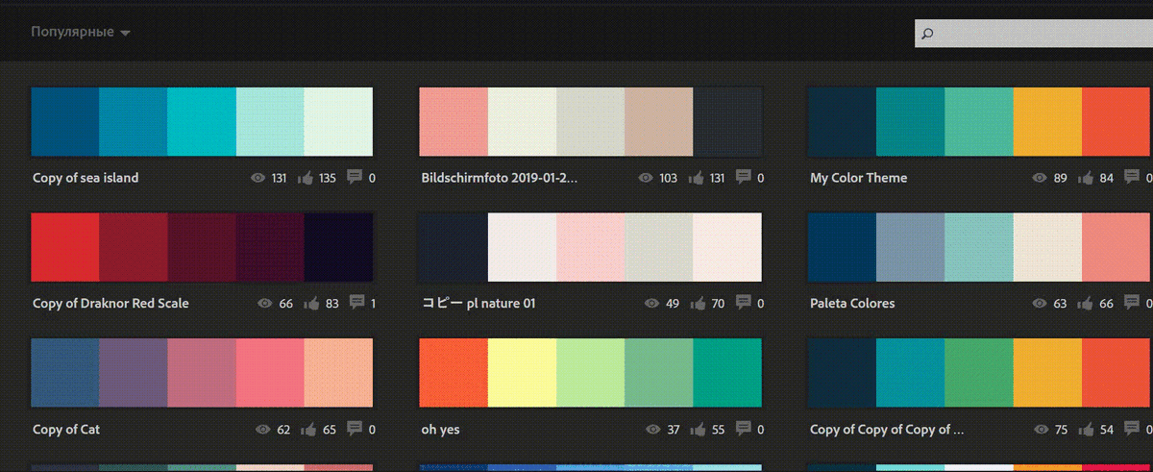Image resolution: width=1153 pixels, height=472 pixels.
Task: Open the Paleta Colores theme title
Action: pos(852,303)
